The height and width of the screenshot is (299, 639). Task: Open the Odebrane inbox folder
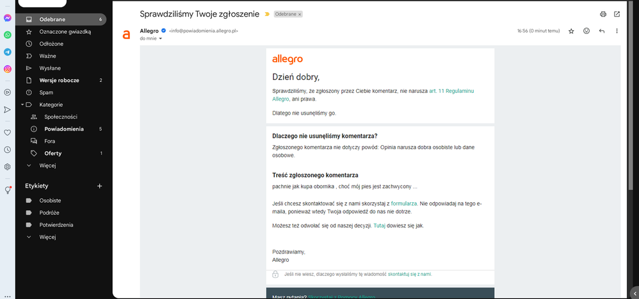point(61,19)
